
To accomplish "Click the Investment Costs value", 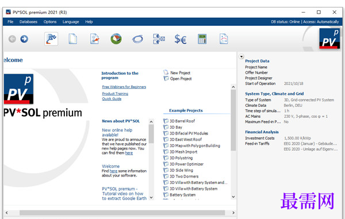I will (297, 138).
